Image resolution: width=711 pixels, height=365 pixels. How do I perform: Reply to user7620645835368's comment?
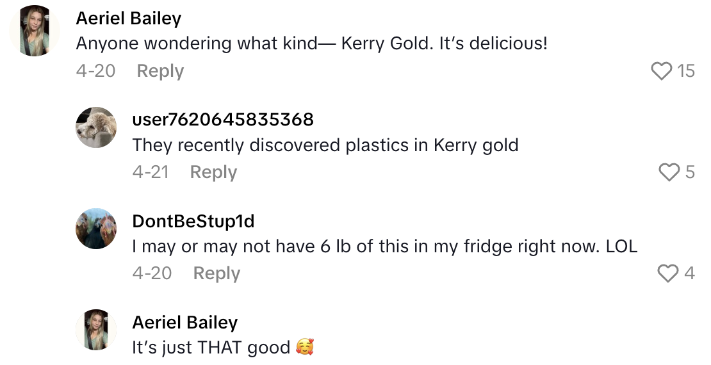click(x=213, y=172)
